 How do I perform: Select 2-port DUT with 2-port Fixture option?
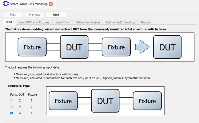(12, 100)
